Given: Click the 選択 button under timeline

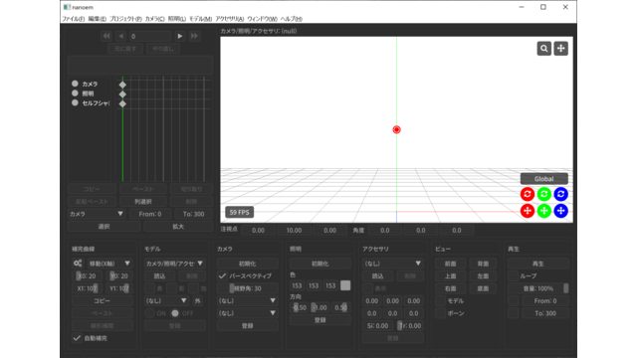Looking at the screenshot, I should (x=104, y=227).
